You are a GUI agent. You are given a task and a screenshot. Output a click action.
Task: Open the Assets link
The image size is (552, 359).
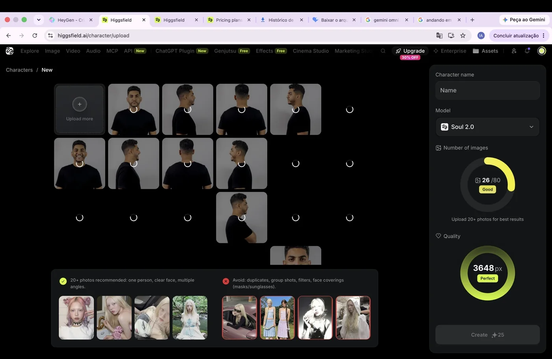click(x=485, y=51)
